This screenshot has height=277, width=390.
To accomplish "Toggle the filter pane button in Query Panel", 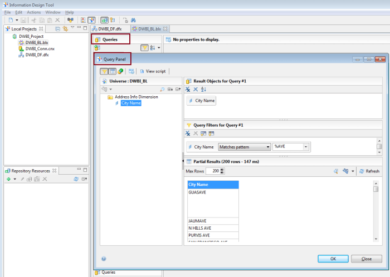I will click(104, 71).
